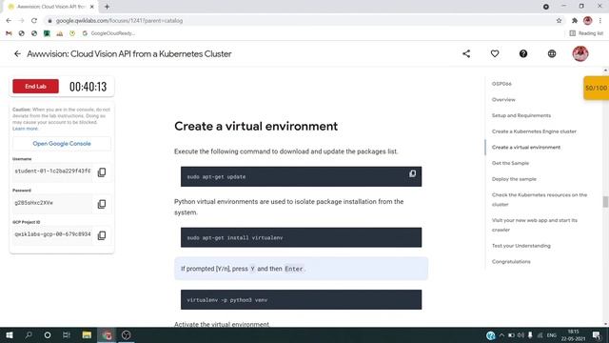Viewport: 609px width, 343px height.
Task: Click Open Google Console button
Action: coord(62,144)
